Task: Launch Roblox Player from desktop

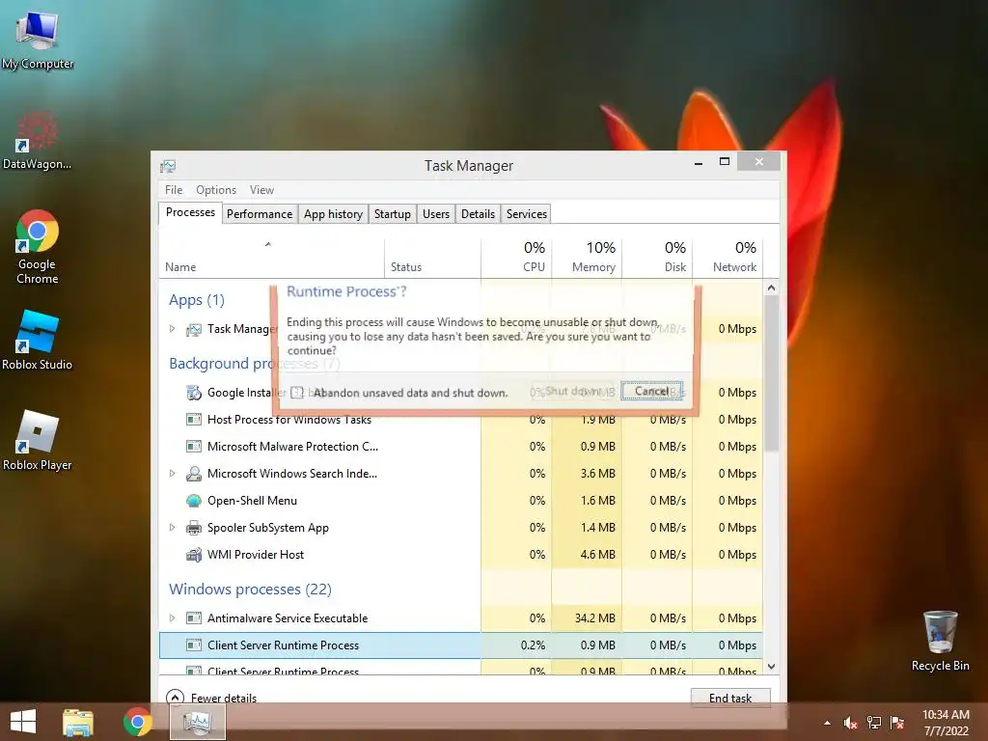Action: pyautogui.click(x=38, y=440)
